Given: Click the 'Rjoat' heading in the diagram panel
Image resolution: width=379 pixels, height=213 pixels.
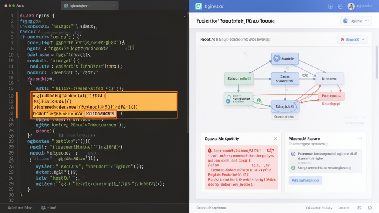Looking at the screenshot, I should coord(205,39).
